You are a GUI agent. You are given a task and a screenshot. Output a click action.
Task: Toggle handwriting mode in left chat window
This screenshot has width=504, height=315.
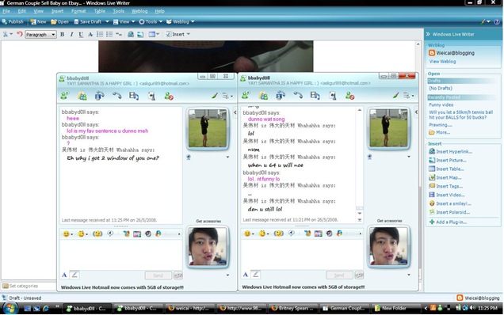[x=74, y=275]
